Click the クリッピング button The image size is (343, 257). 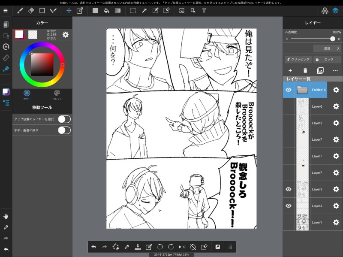point(298,59)
